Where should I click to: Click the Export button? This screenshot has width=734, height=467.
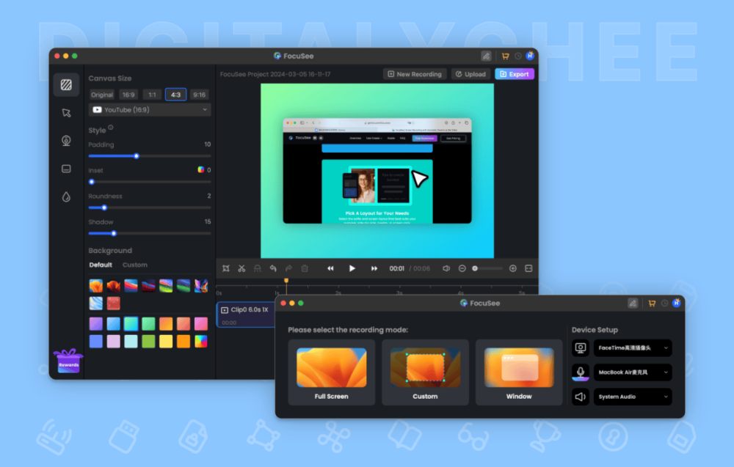pos(515,74)
